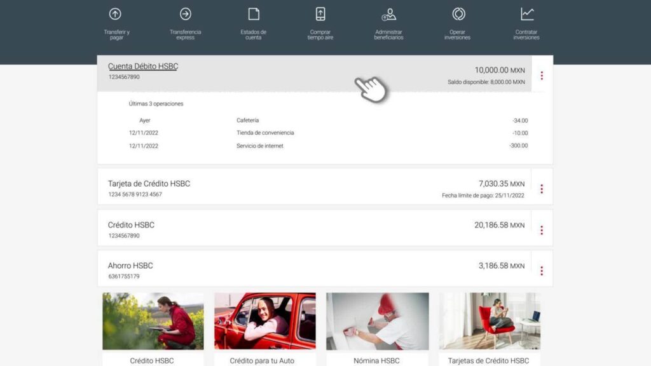Open the woman in field Crédito HSBC image
The width and height of the screenshot is (651, 366).
pos(153,321)
